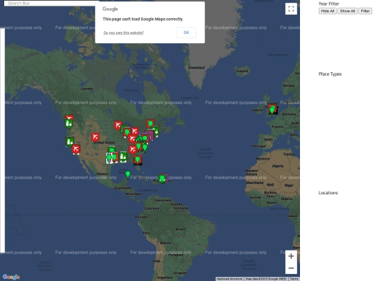375x281 pixels.
Task: Select green pin on the Carolina coast
Action: [145, 147]
